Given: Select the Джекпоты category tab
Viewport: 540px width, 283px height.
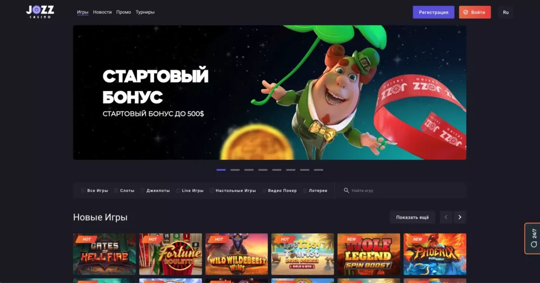Looking at the screenshot, I should point(155,190).
